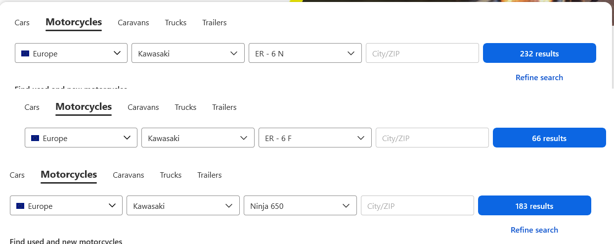Expand the ER - 6 F model selector
Image resolution: width=614 pixels, height=244 pixels.
point(315,138)
